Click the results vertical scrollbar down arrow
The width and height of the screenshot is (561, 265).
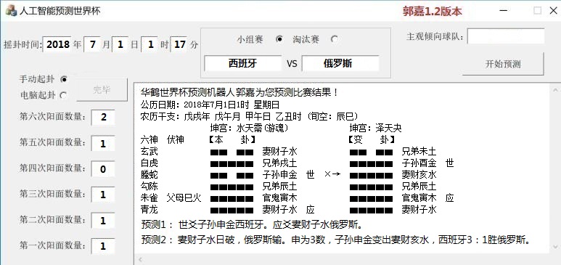[556, 246]
